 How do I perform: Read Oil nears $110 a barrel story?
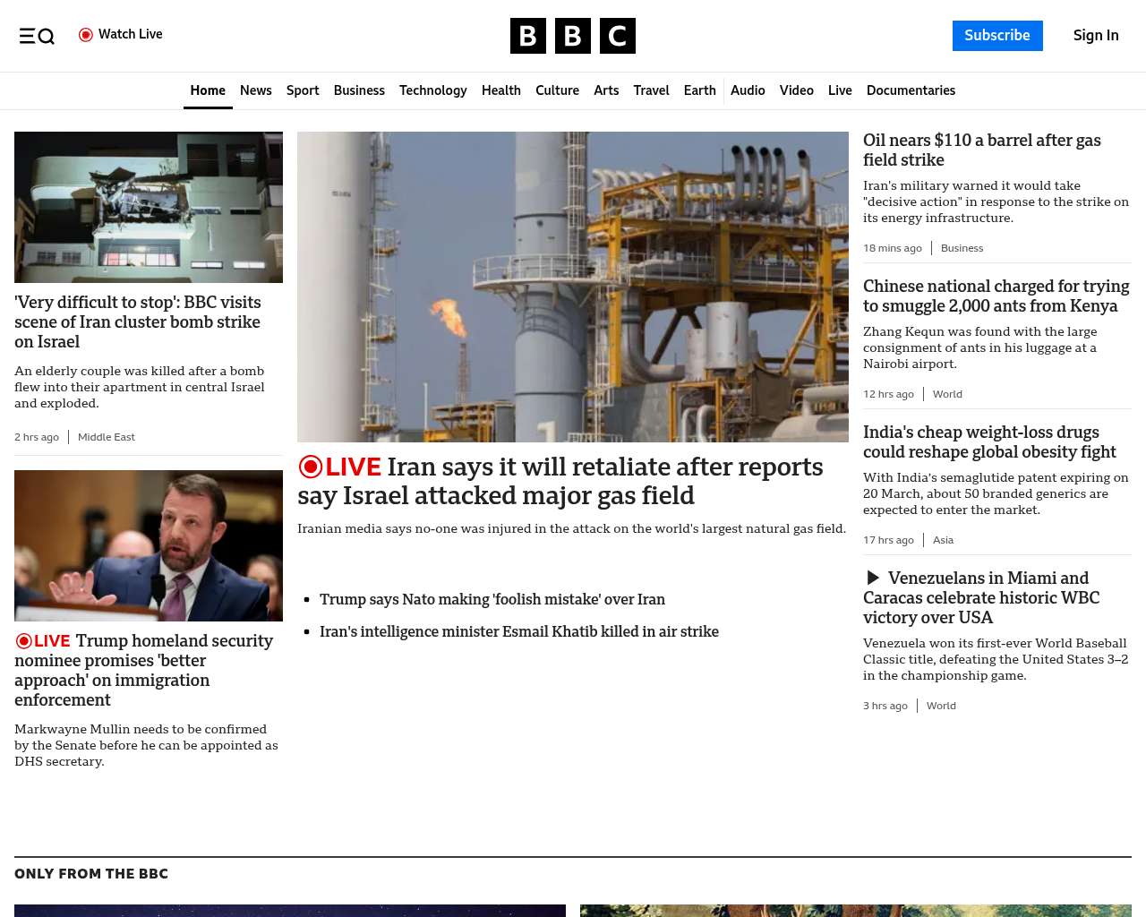coord(981,150)
